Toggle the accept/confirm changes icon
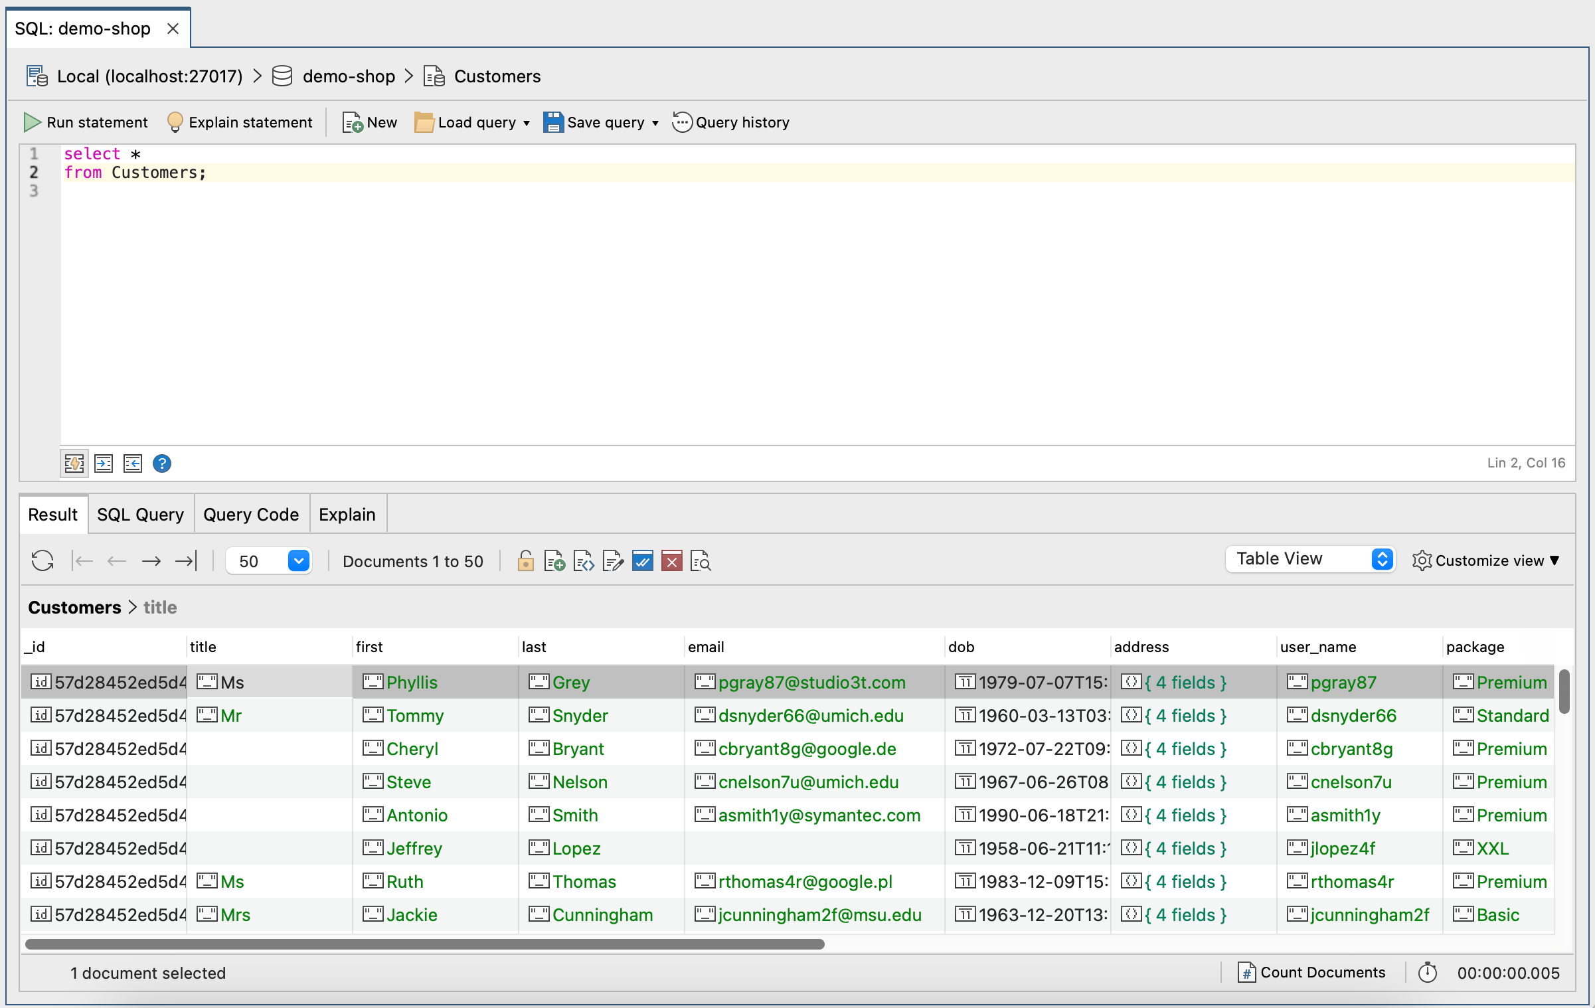This screenshot has width=1595, height=1008. 643,562
